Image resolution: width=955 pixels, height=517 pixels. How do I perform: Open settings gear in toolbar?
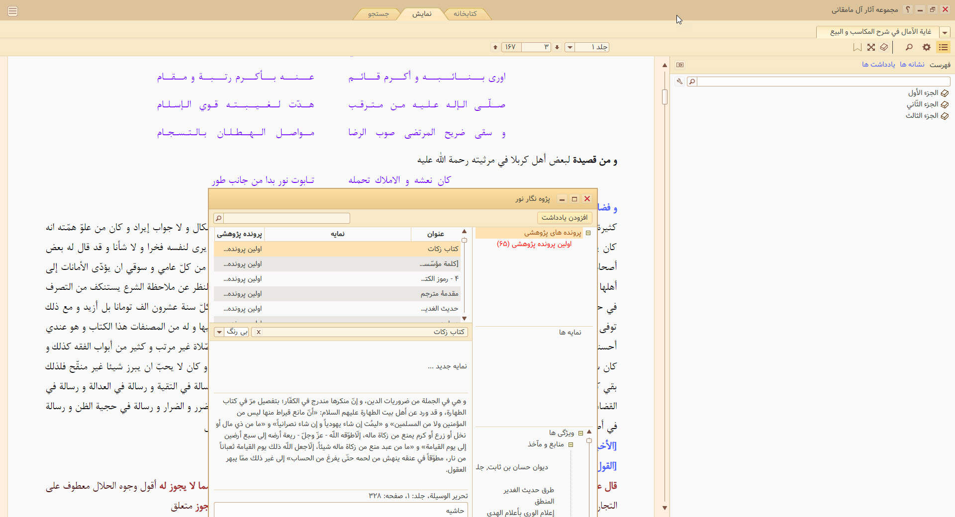coord(926,47)
